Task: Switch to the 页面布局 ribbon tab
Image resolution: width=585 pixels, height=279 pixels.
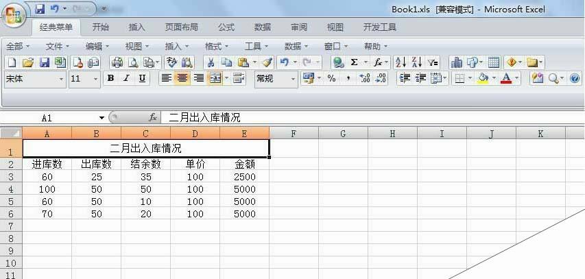Action: click(x=181, y=27)
